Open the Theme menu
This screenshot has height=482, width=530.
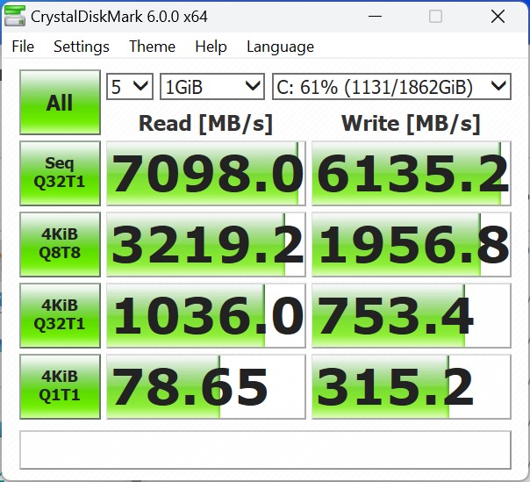tap(152, 47)
